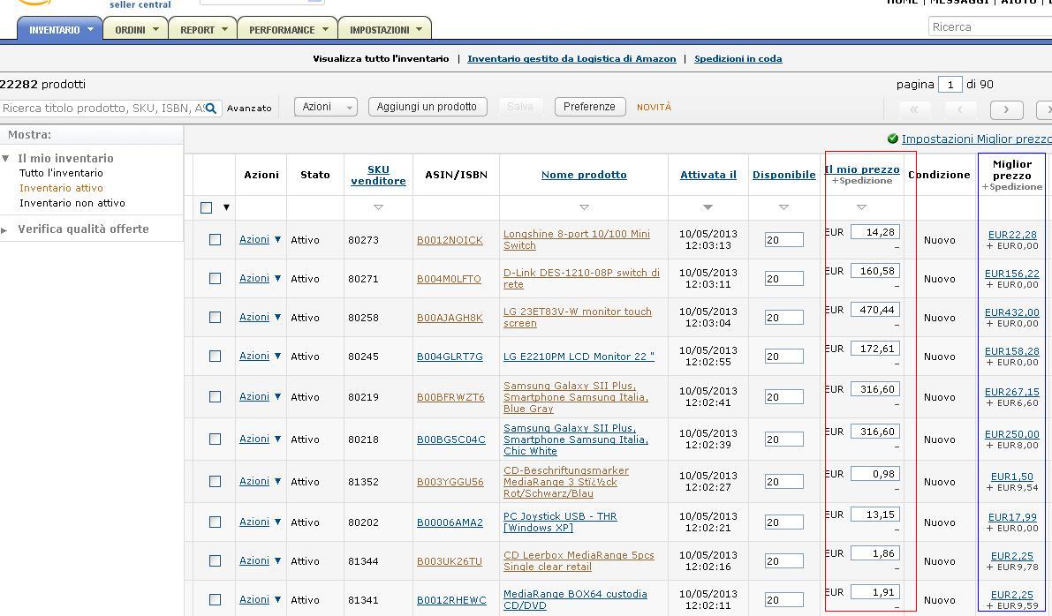This screenshot has width=1052, height=616.
Task: Check the row for SKU 80273
Action: pyautogui.click(x=215, y=239)
